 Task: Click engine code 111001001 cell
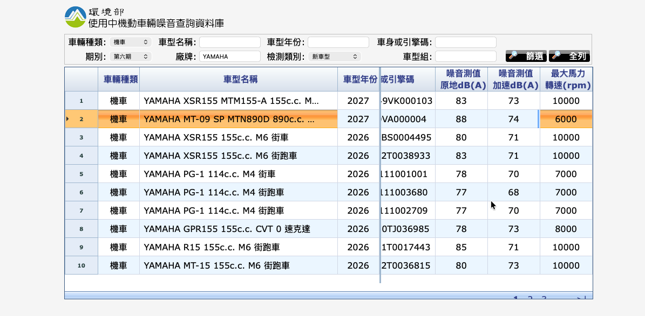408,174
